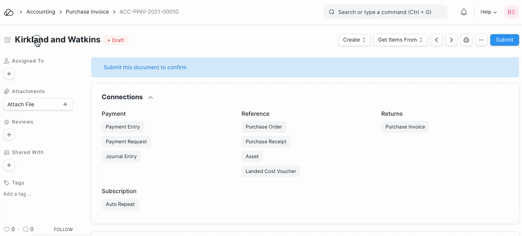Focus the search or command bar

tap(385, 12)
